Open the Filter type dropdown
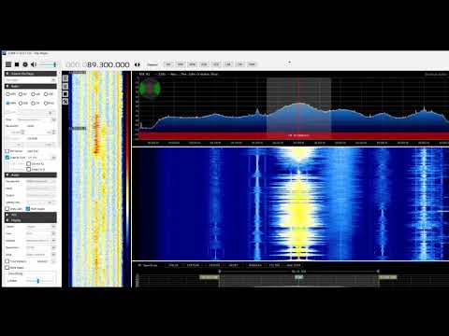The height and width of the screenshot is (336, 449). coord(36,119)
